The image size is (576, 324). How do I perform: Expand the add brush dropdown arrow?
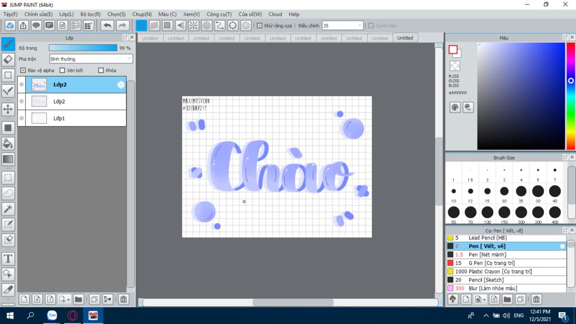484,300
